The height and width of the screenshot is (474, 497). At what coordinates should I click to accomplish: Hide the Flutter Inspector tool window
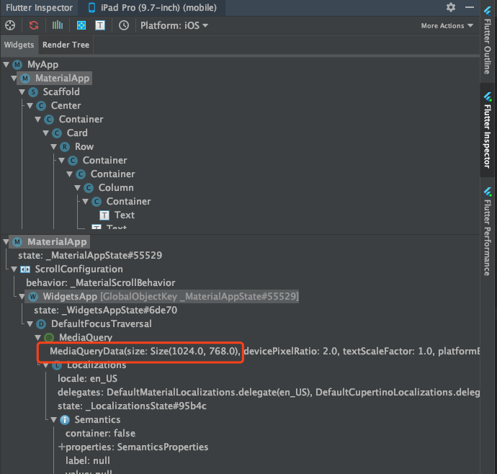pyautogui.click(x=470, y=7)
